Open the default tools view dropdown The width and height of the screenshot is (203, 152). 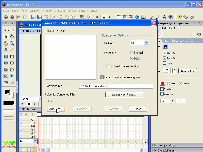pyautogui.click(x=9, y=30)
